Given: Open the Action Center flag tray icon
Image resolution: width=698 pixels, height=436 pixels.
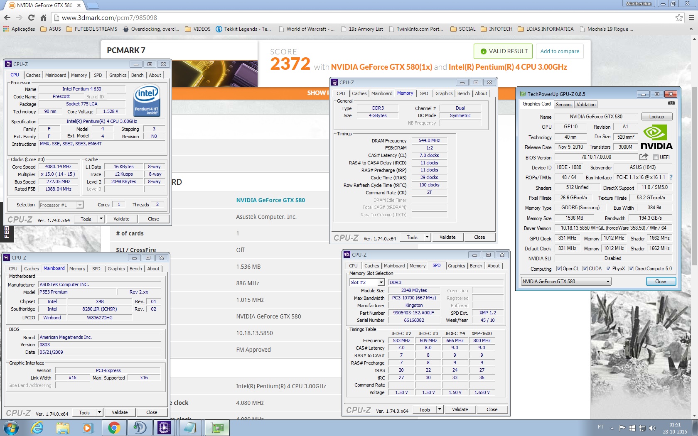Looking at the screenshot, I should pyautogui.click(x=622, y=428).
